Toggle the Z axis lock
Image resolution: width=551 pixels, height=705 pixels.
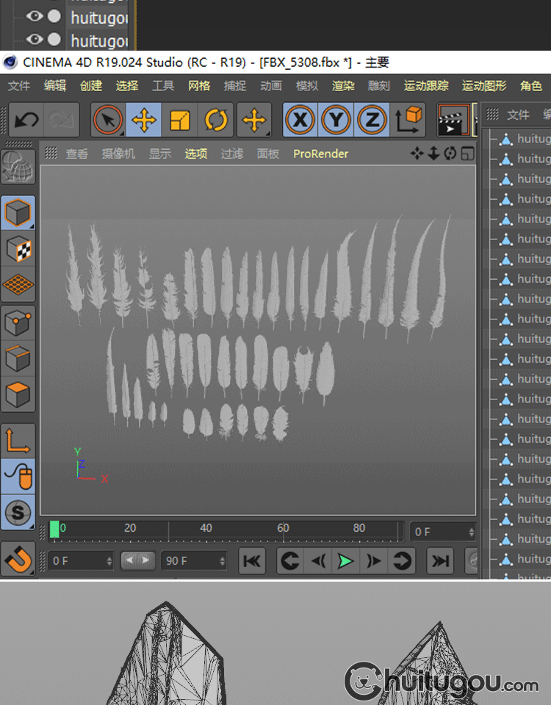(x=372, y=120)
